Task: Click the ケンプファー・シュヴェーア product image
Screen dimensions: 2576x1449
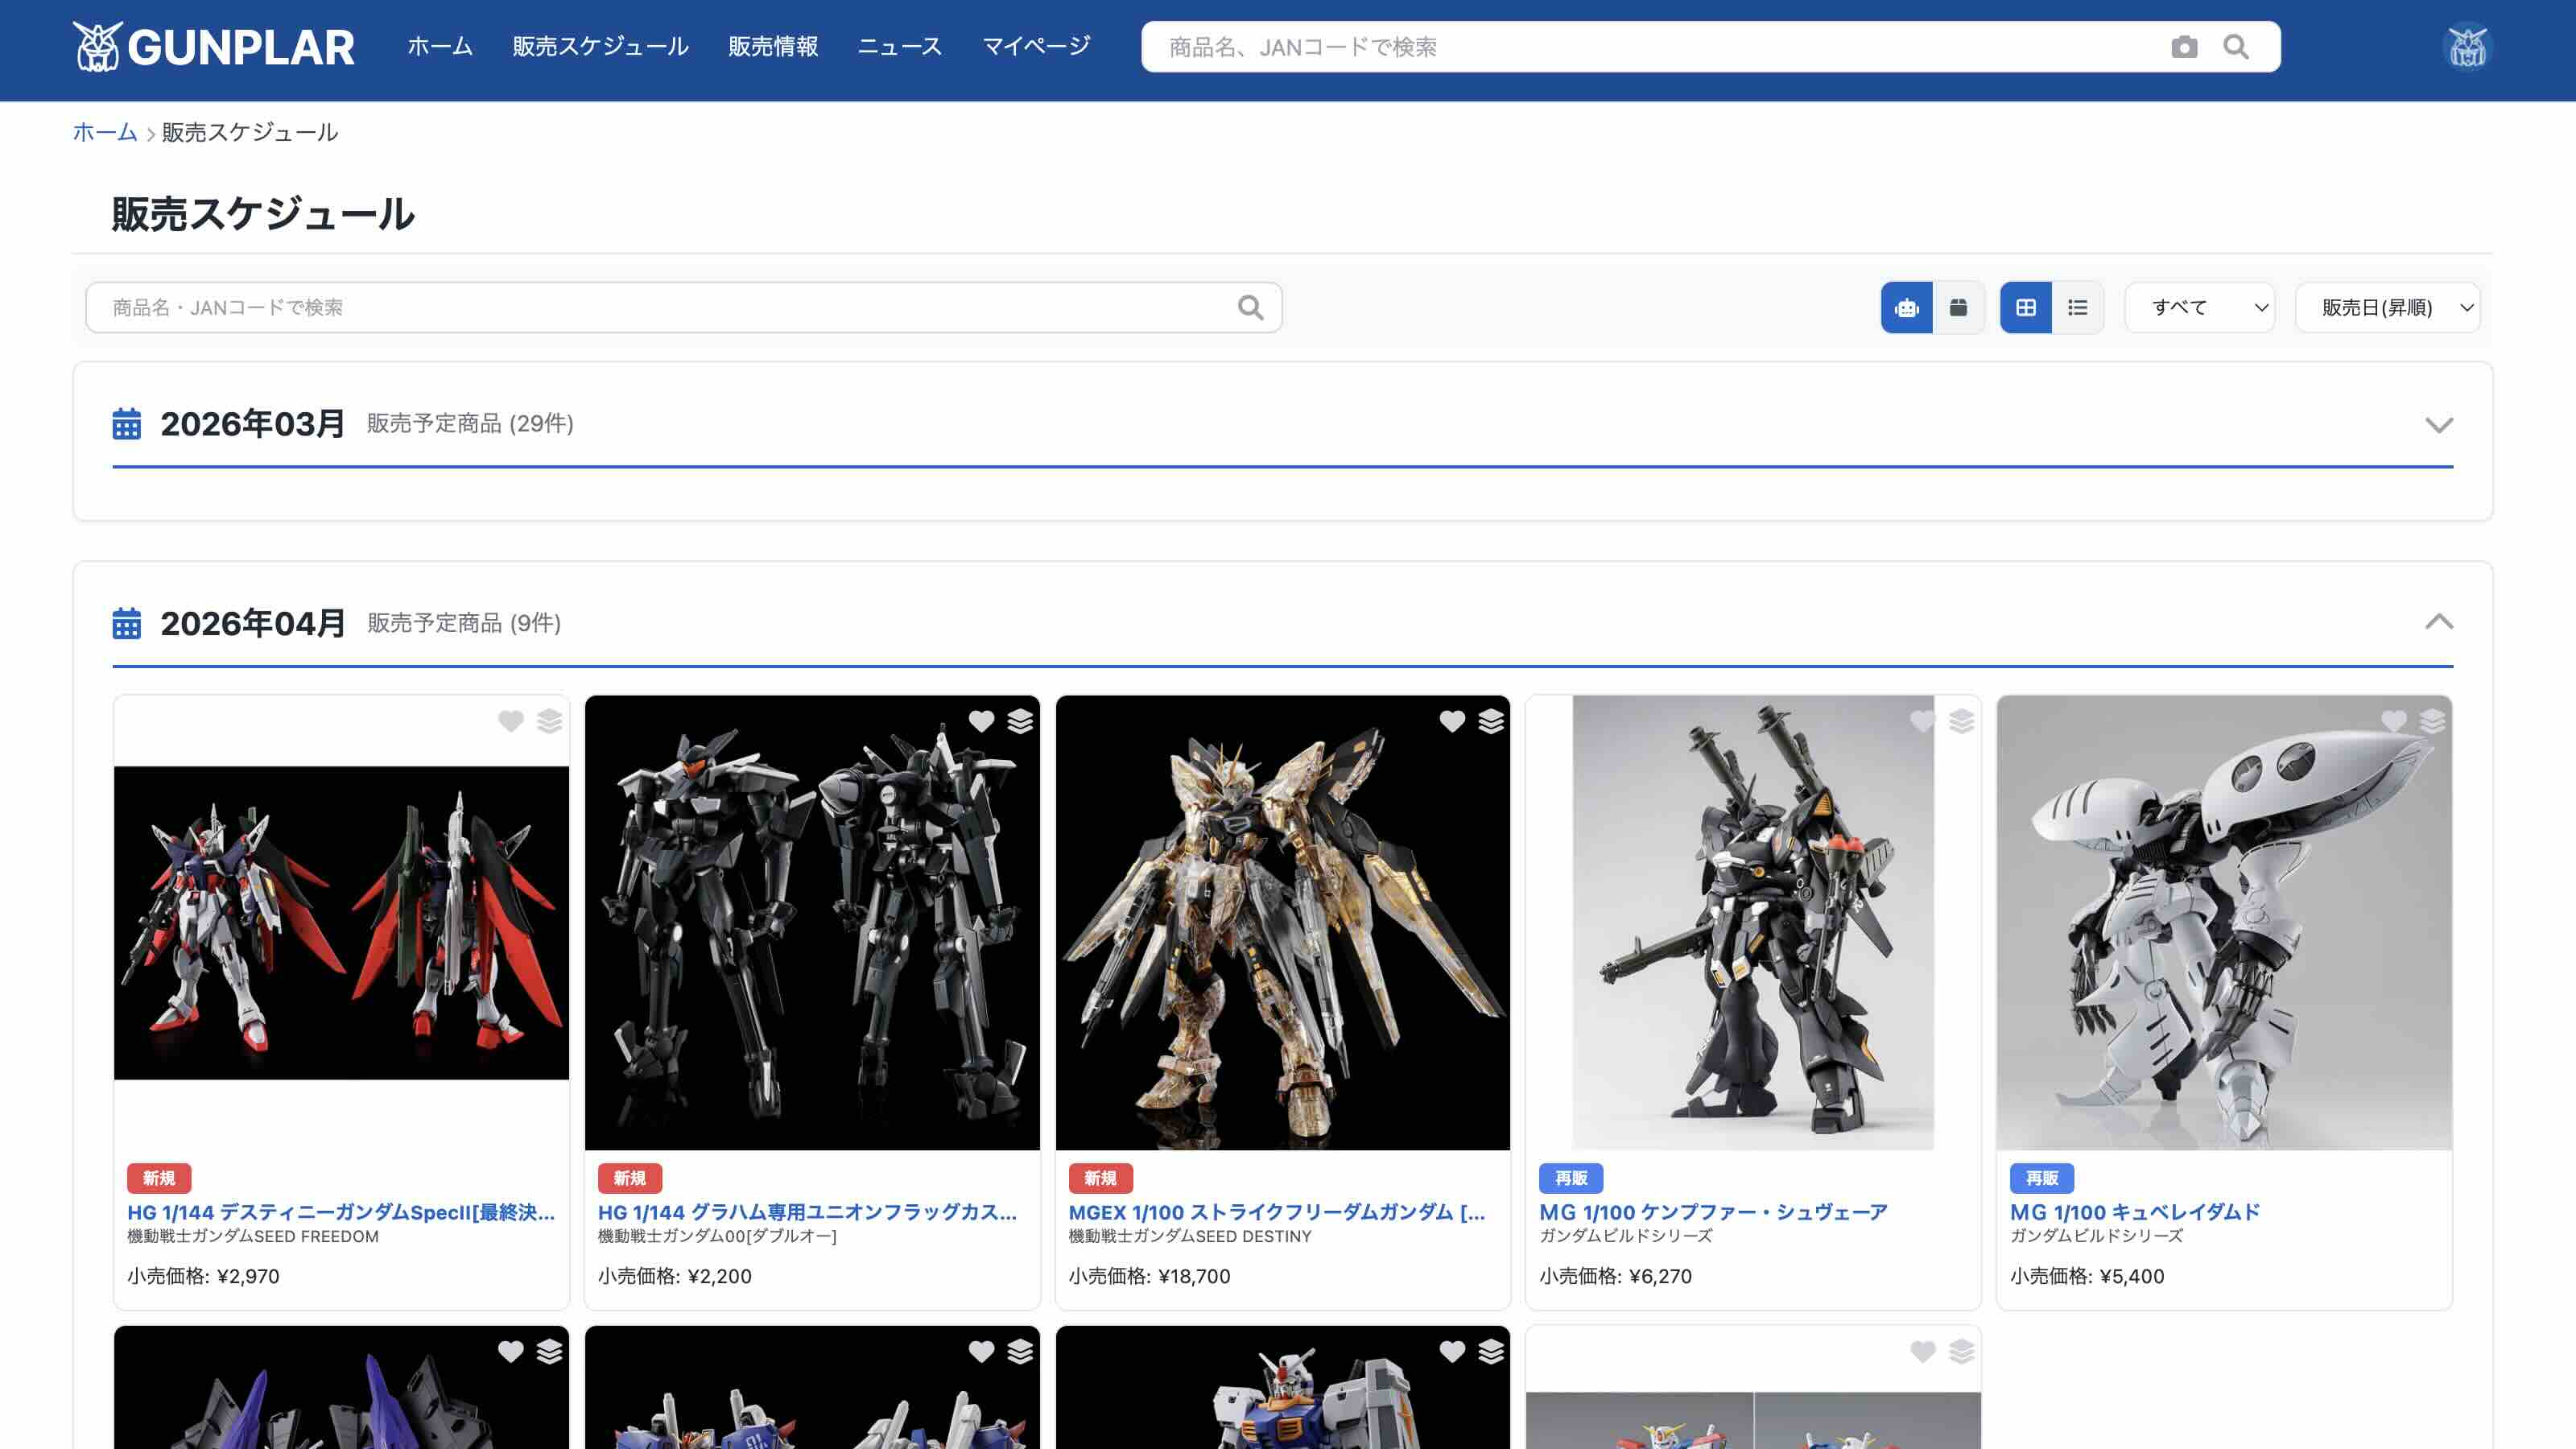Action: (1753, 922)
